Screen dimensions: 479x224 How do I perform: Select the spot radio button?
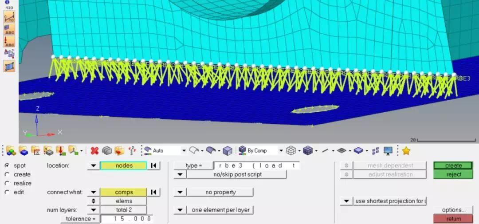(x=7, y=165)
